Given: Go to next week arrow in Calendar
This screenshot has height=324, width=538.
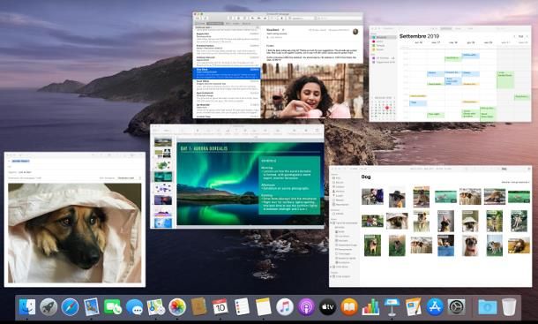Looking at the screenshot, I should [x=527, y=36].
